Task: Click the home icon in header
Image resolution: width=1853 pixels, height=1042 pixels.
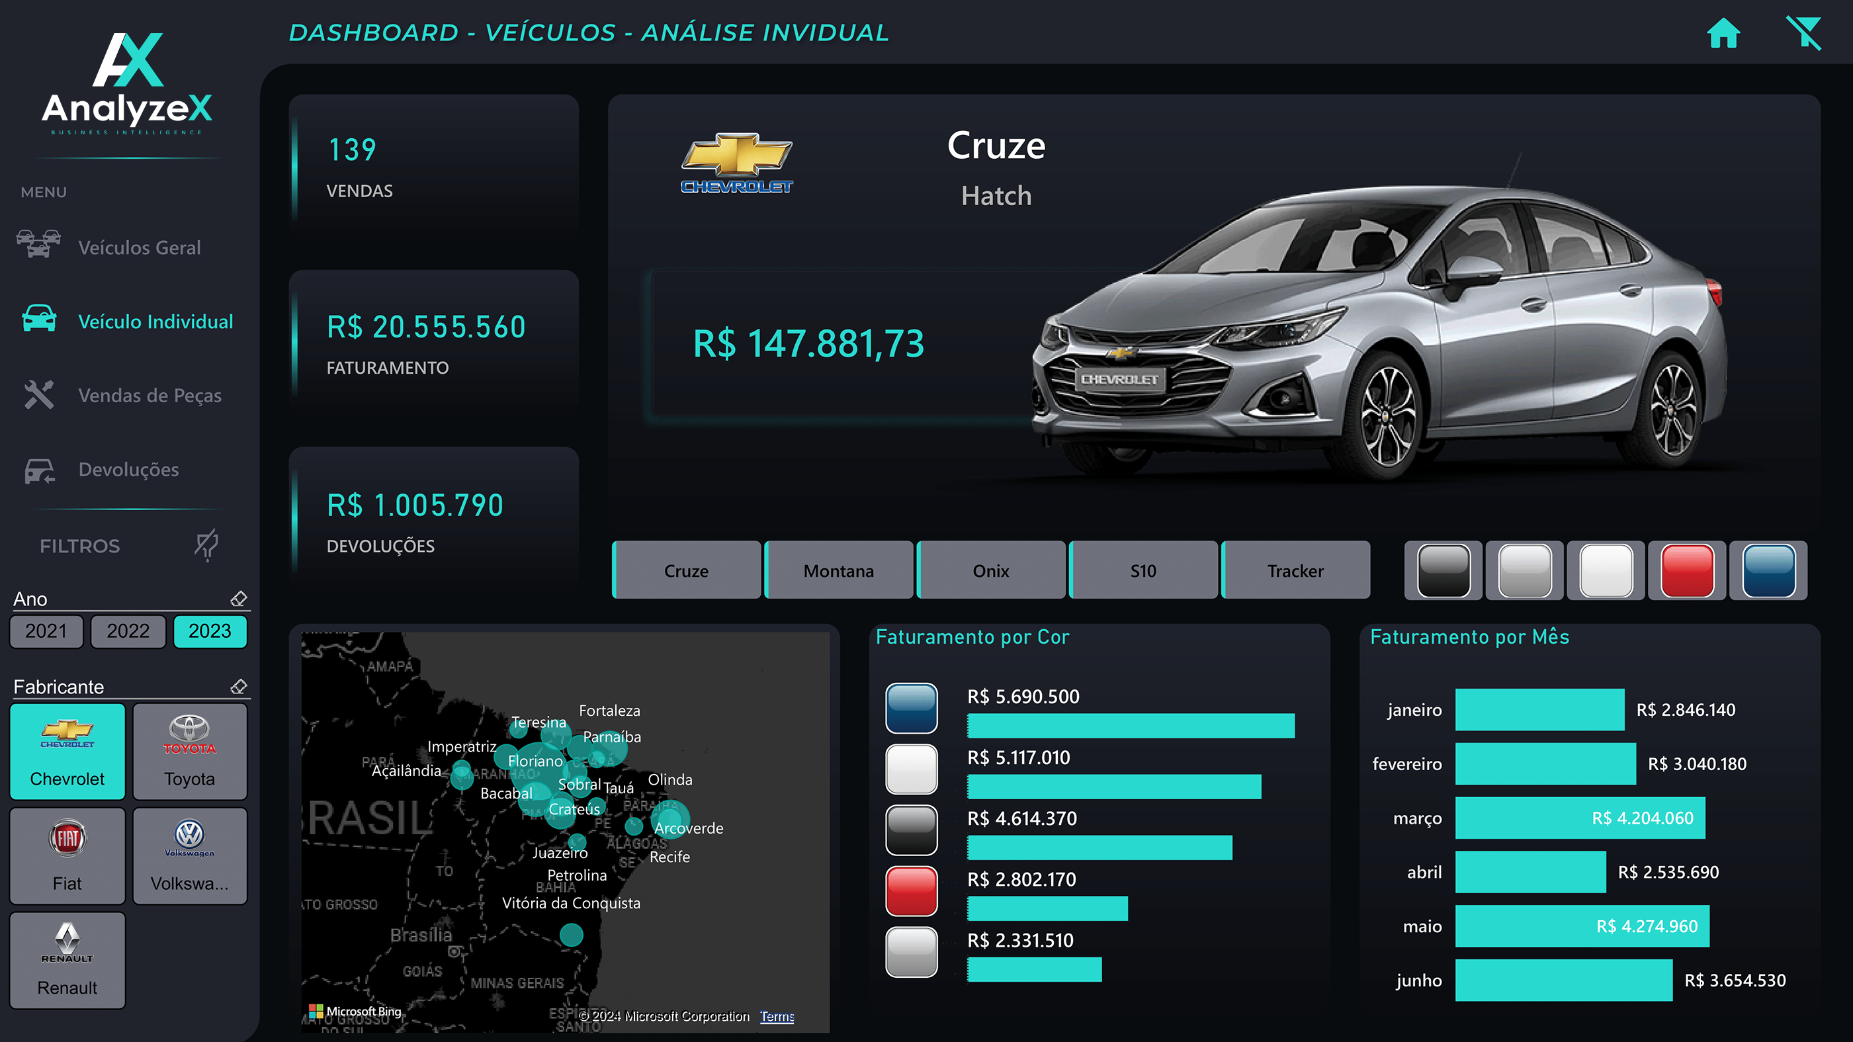Action: point(1723,33)
